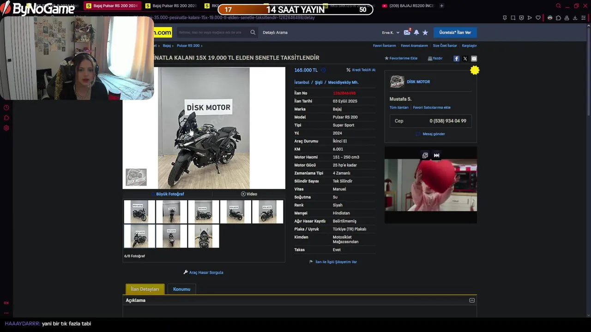This screenshot has width=591, height=332.
Task: Click the pop-out icon on ad video
Action: [425, 155]
